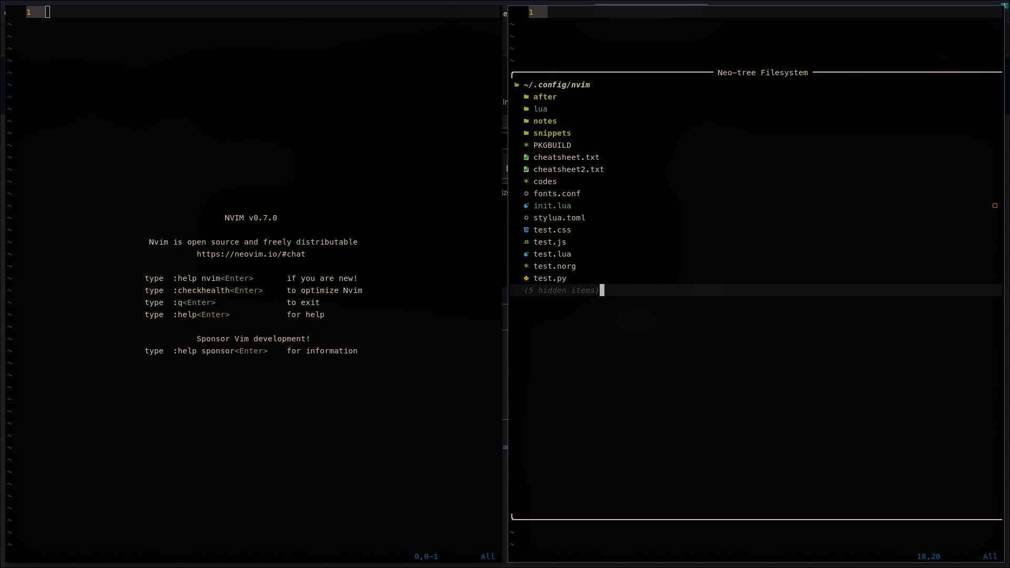
Task: Click the document icon next to cheatsheet.txt
Action: (527, 157)
